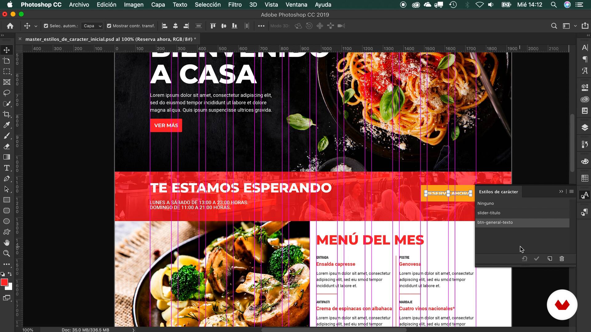
Task: Apply the slider-titulo character style
Action: tap(522, 213)
